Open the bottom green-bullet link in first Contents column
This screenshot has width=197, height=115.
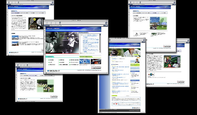pyautogui.click(x=52, y=65)
